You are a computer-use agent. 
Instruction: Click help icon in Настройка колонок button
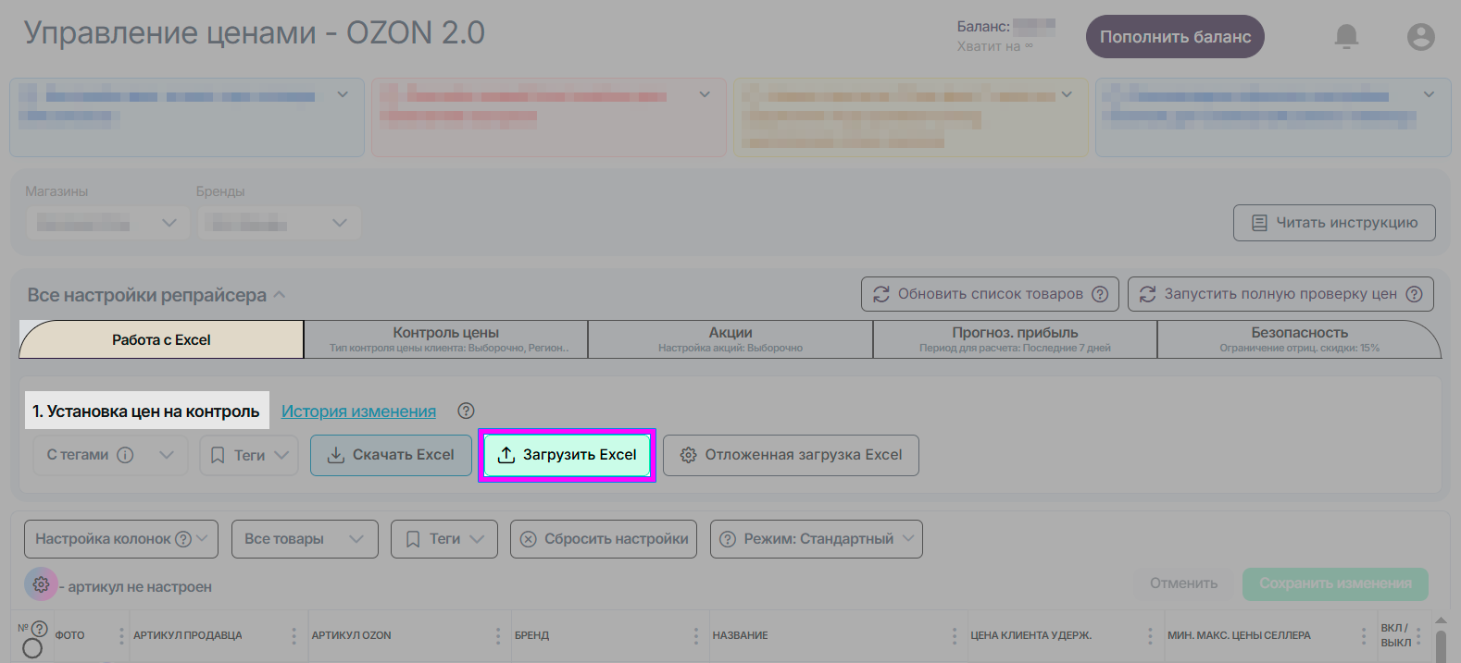(183, 539)
